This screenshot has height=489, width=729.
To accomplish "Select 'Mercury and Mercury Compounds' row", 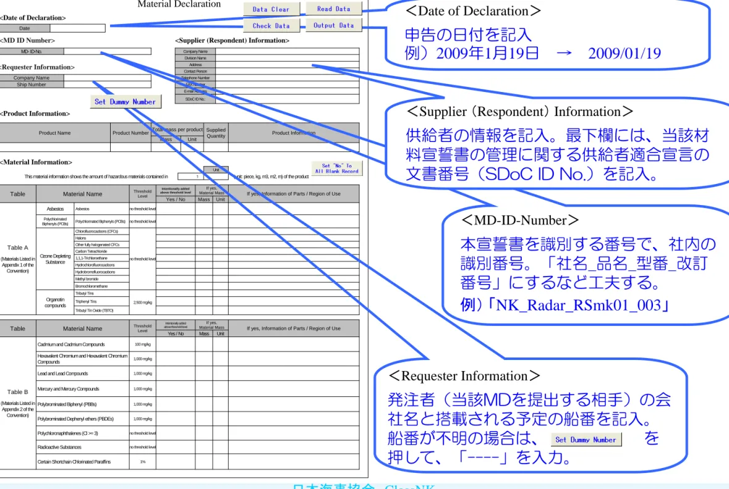I will 83,389.
